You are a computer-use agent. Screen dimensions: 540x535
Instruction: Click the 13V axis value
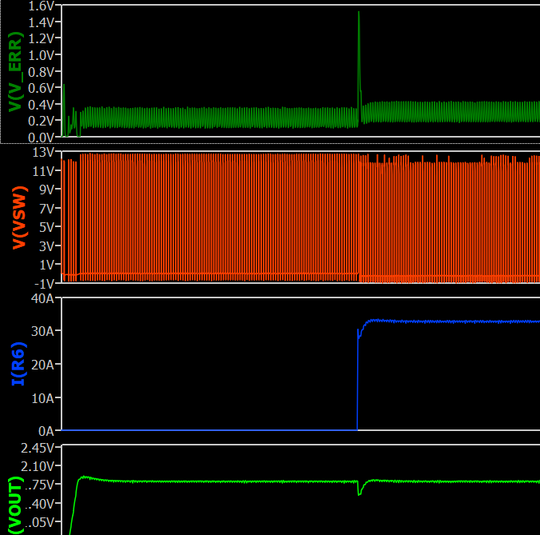click(43, 152)
